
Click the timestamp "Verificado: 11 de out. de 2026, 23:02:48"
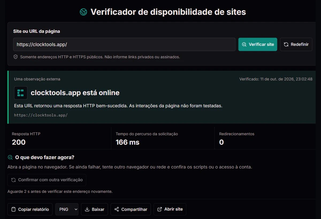pyautogui.click(x=276, y=79)
